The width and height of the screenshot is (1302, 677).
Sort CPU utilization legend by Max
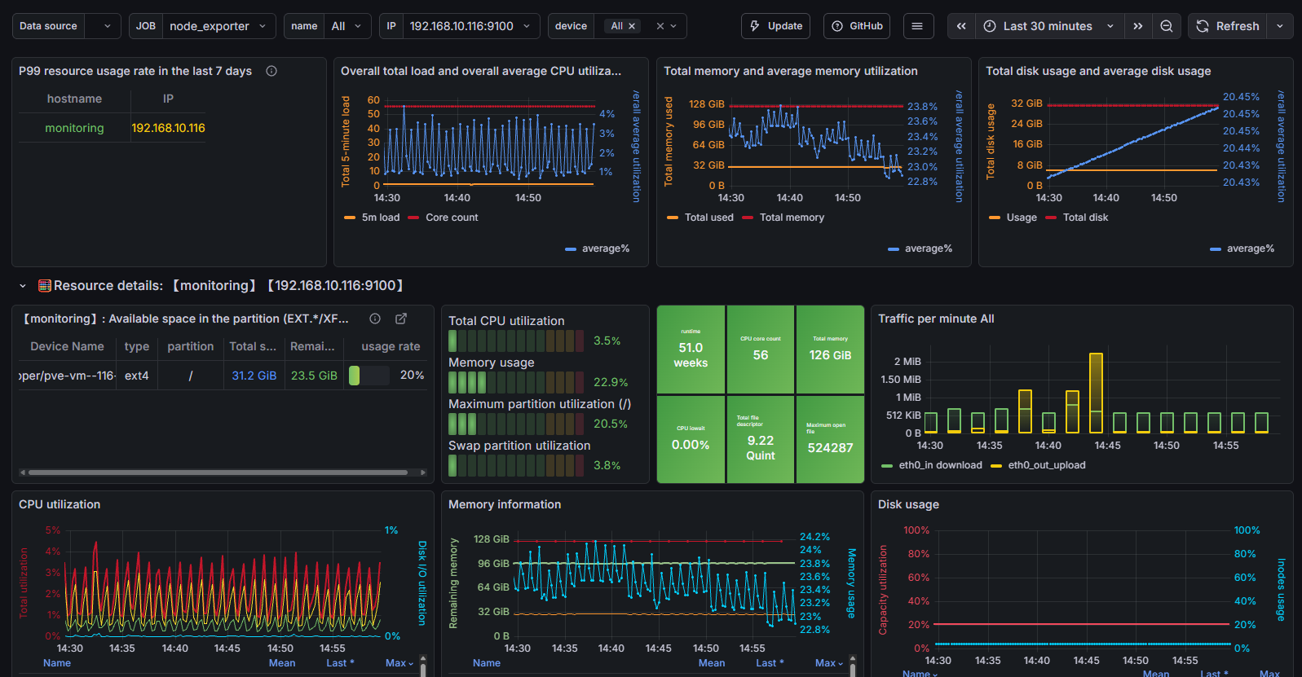click(x=399, y=663)
